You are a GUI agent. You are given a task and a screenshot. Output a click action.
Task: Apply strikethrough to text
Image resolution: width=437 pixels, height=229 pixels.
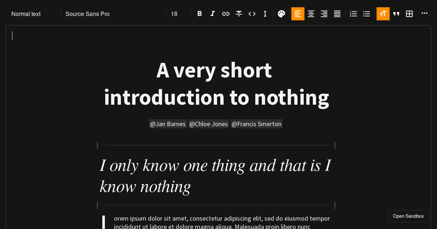(x=239, y=14)
